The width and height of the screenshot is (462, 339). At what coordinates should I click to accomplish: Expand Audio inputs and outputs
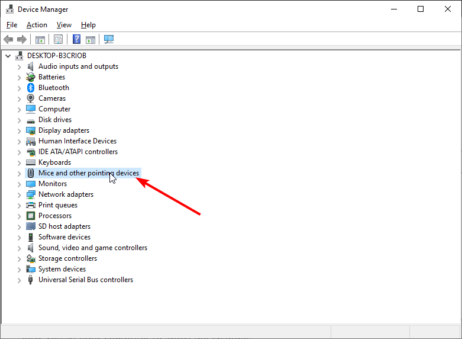19,67
